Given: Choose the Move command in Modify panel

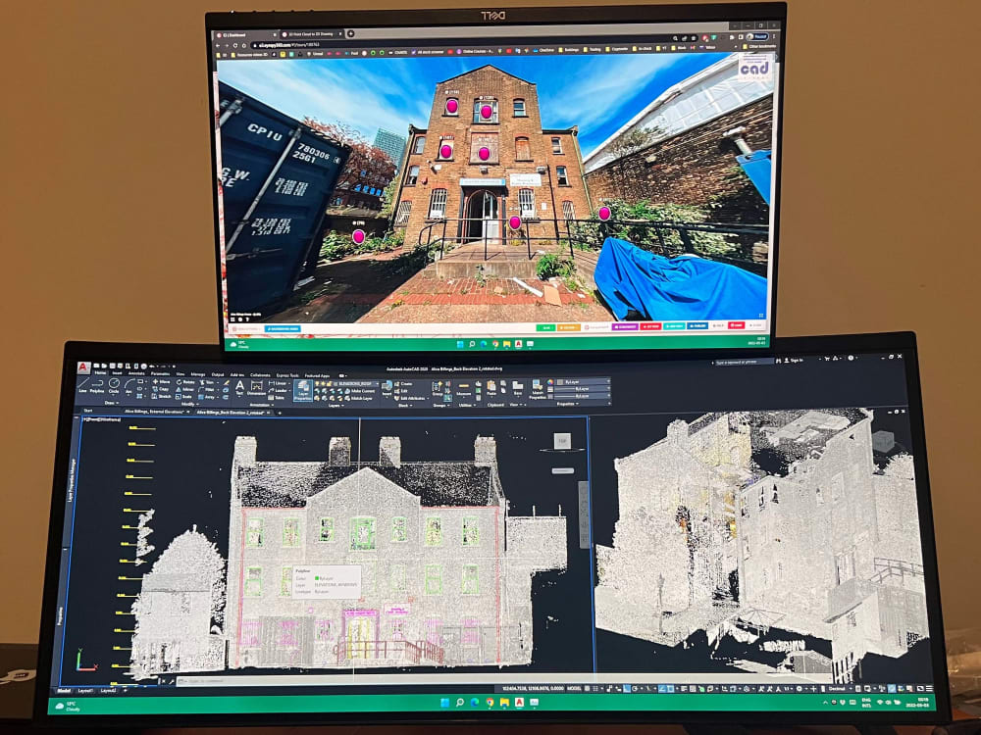Looking at the screenshot, I should [x=160, y=382].
